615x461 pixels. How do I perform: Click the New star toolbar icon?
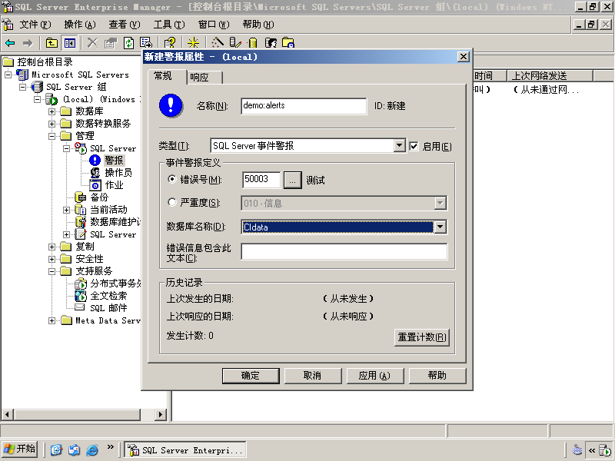point(193,43)
